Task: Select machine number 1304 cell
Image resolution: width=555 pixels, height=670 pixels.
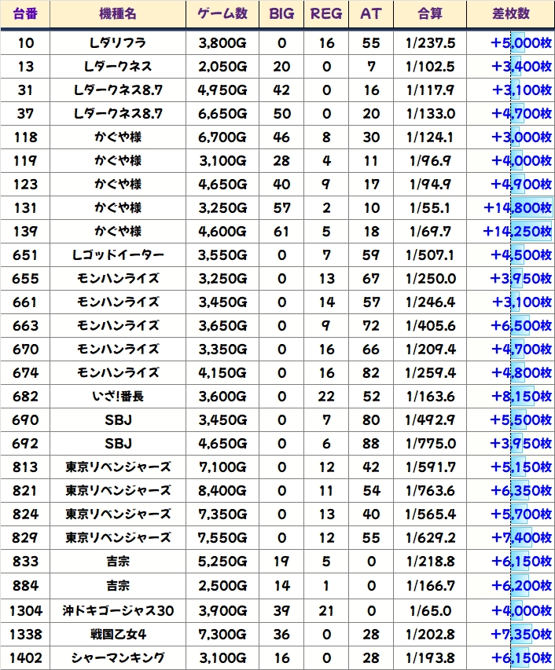Action: (24, 610)
